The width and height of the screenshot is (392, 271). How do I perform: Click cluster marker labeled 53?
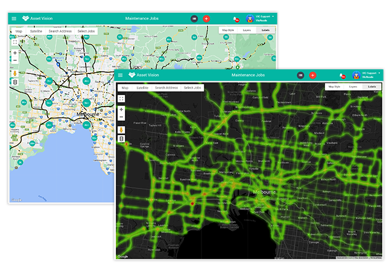tap(120, 37)
